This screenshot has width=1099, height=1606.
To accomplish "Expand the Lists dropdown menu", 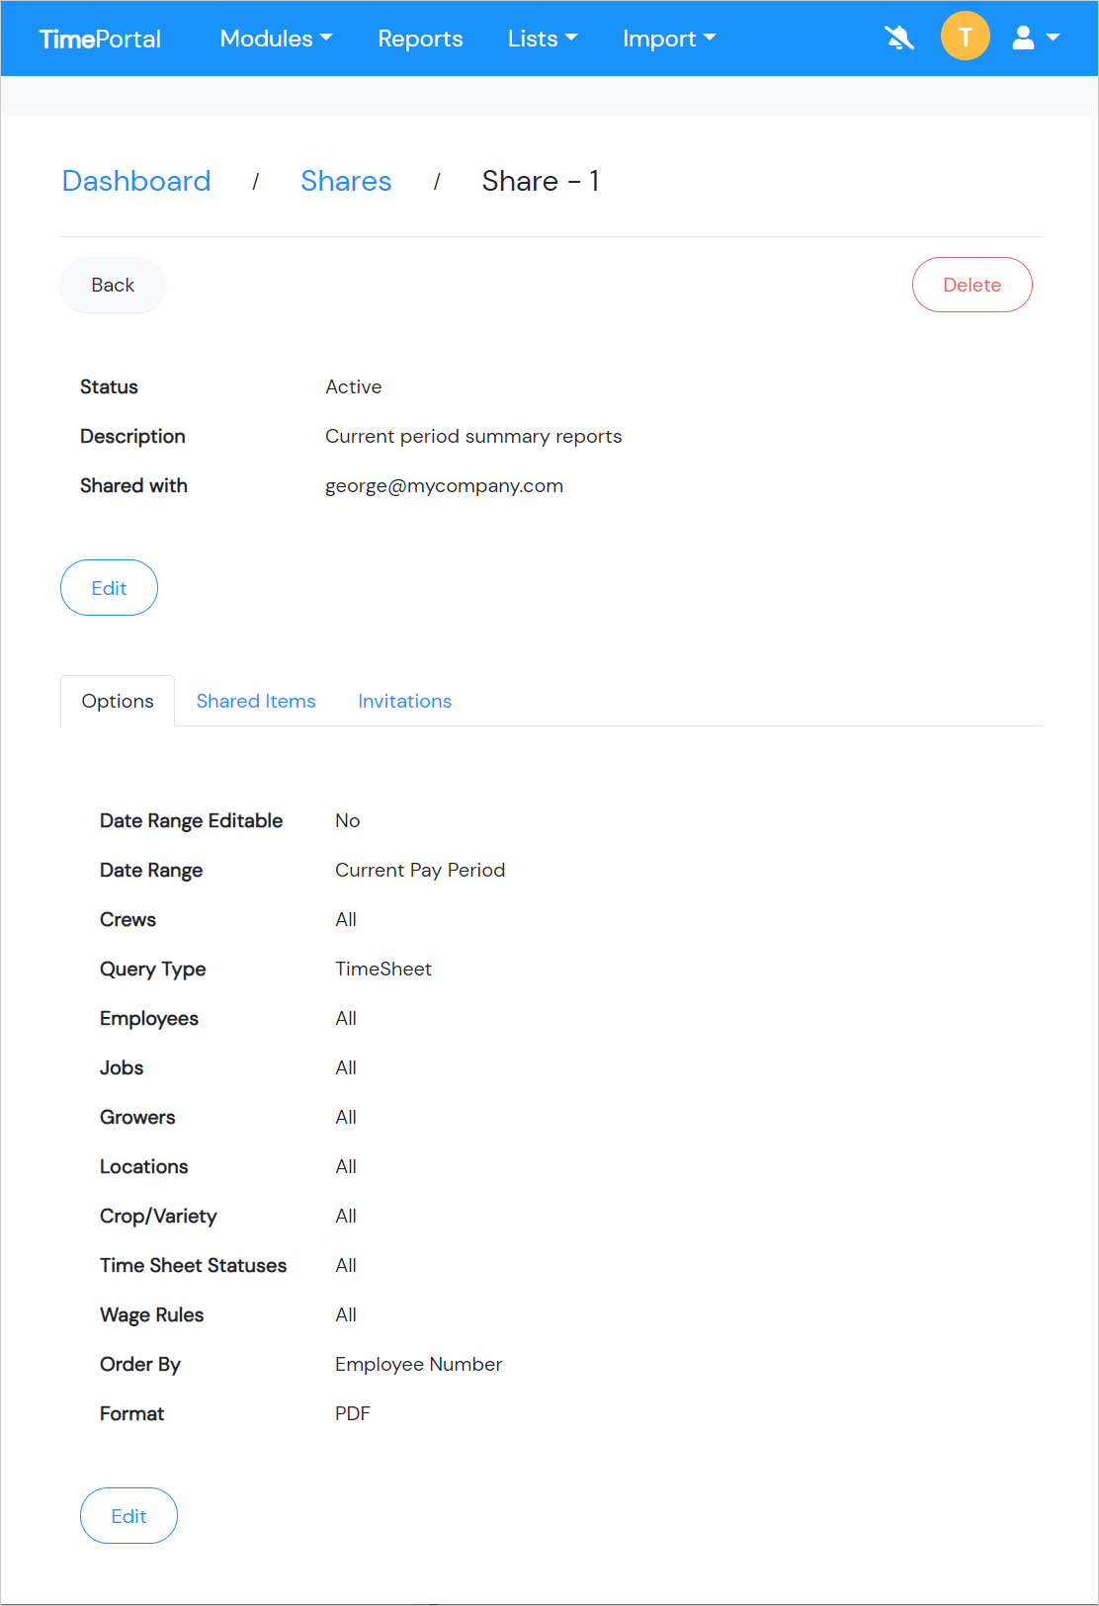I will pyautogui.click(x=543, y=39).
